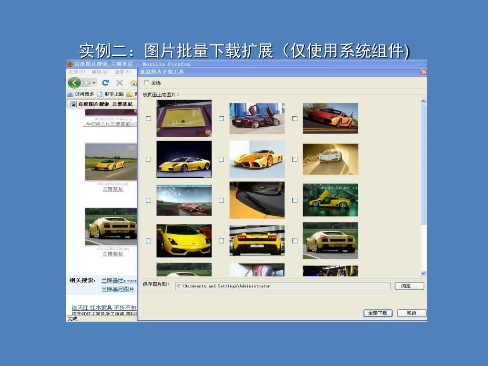Click the yellow rear-view car image in browser page
Screen dimensions: 488x366
pos(111,227)
